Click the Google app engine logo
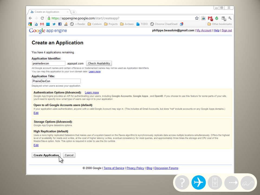Image resolution: width=260 pixels, height=195 pixels. pos(48,31)
